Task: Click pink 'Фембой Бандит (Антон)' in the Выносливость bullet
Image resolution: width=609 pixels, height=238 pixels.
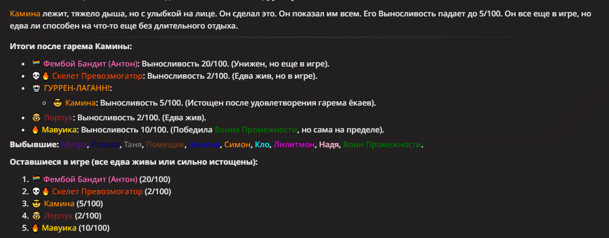Action: tap(90, 64)
